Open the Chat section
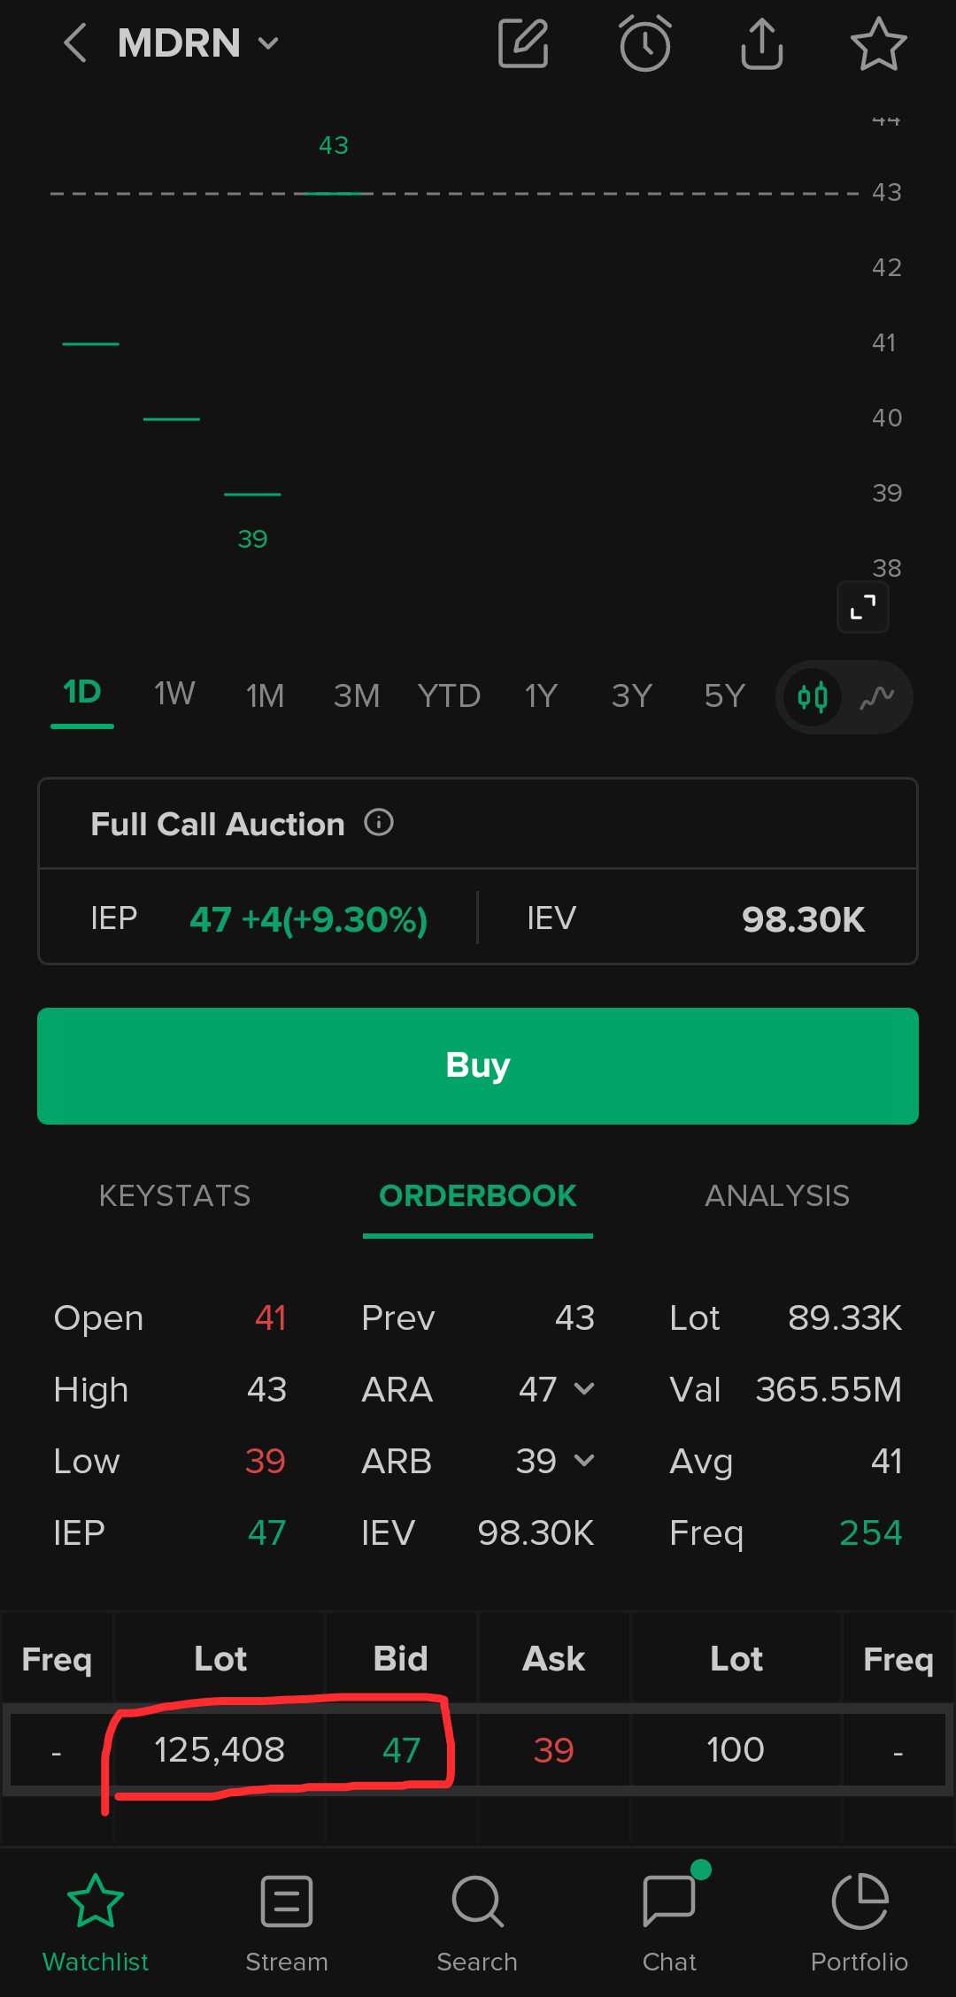This screenshot has height=1997, width=956. pos(670,1916)
